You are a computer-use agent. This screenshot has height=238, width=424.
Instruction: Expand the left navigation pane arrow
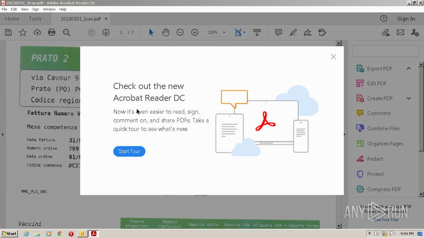tap(3, 134)
